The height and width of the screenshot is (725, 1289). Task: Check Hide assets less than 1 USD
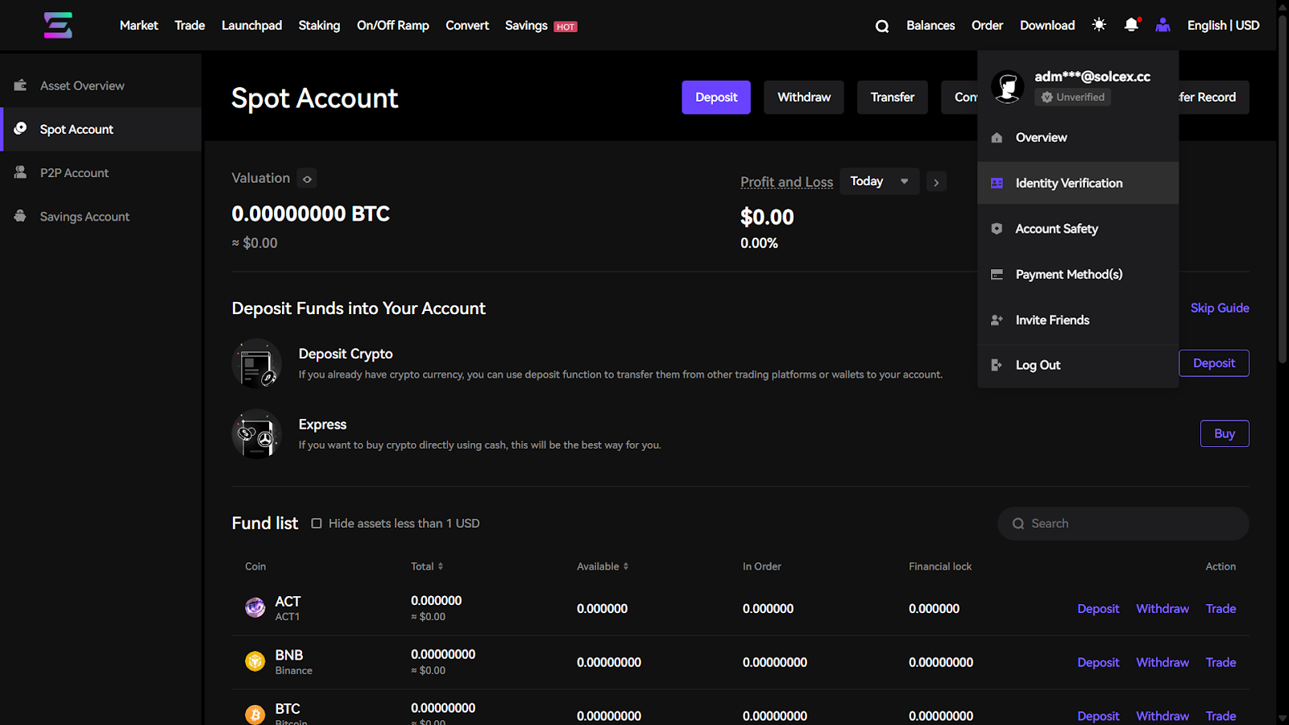pos(317,524)
